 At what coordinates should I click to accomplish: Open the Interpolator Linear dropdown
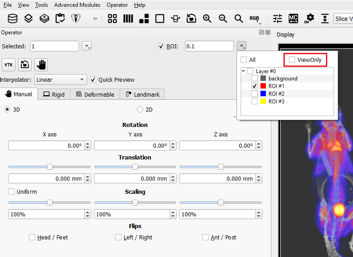[x=60, y=79]
